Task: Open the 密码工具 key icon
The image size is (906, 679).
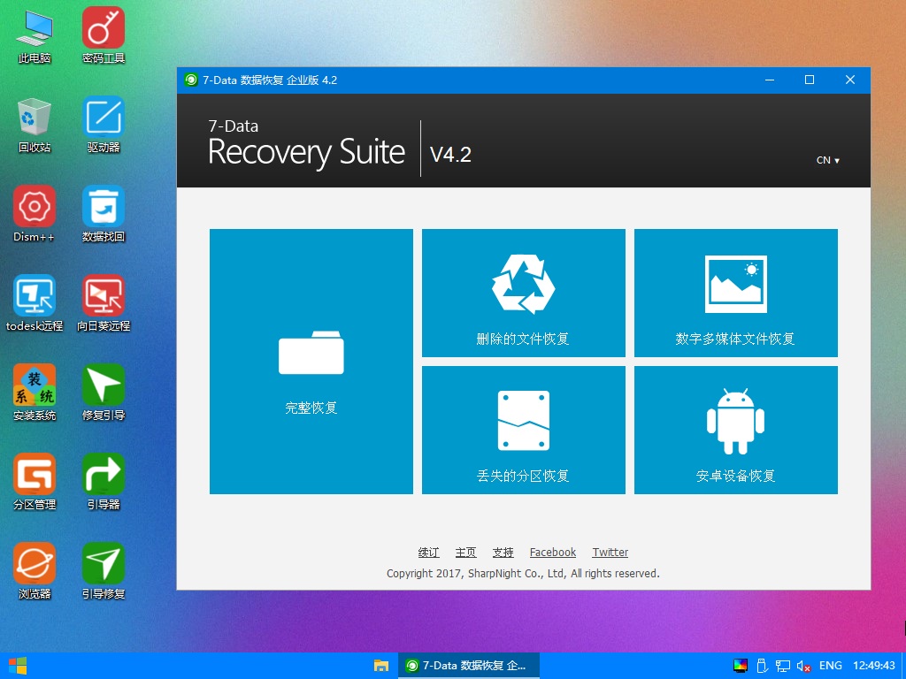Action: 104,35
